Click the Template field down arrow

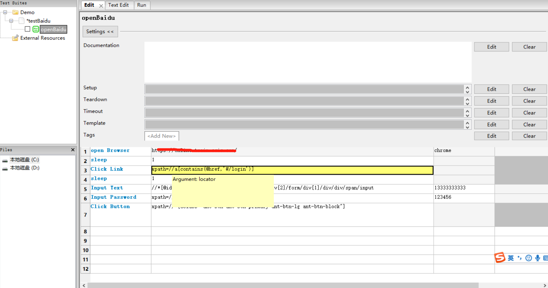pos(467,127)
